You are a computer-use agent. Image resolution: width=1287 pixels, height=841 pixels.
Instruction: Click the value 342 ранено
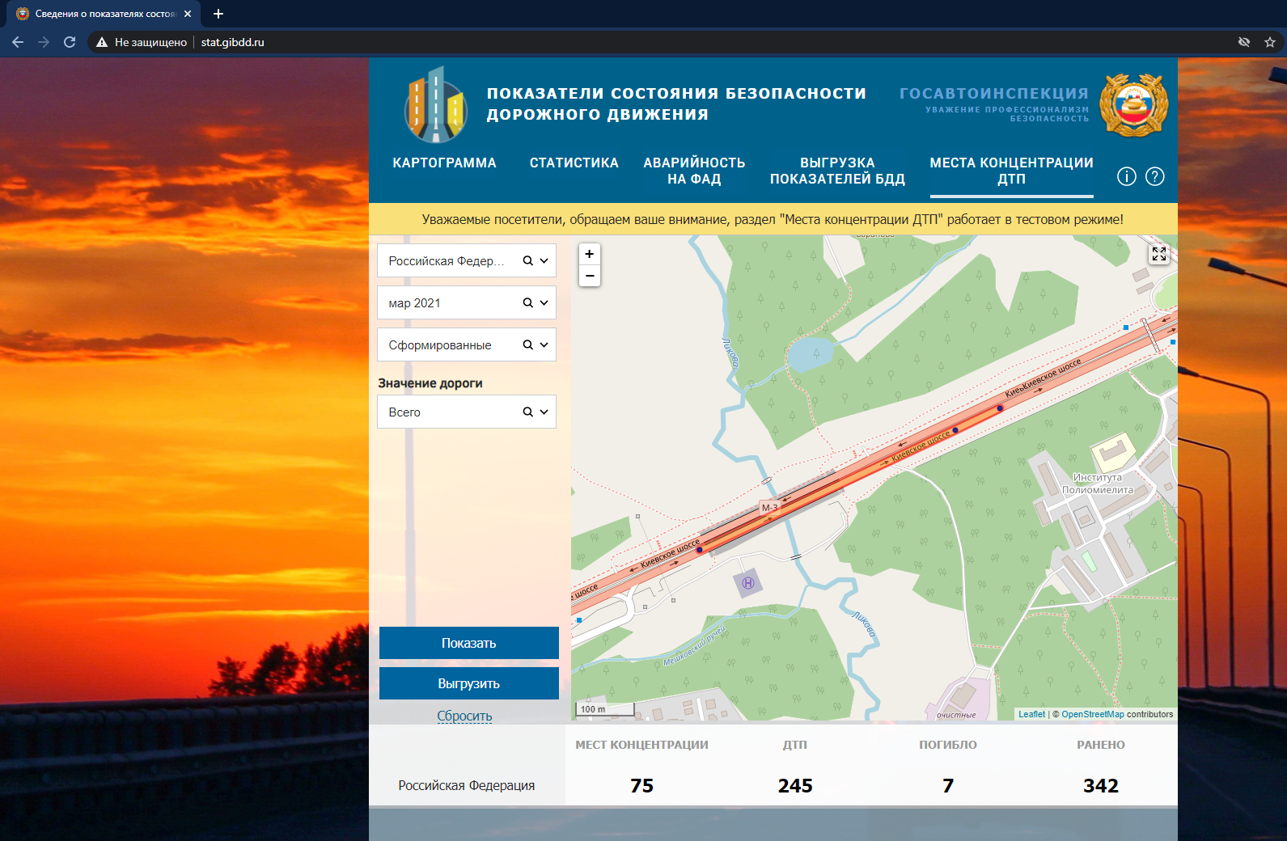click(x=1101, y=785)
